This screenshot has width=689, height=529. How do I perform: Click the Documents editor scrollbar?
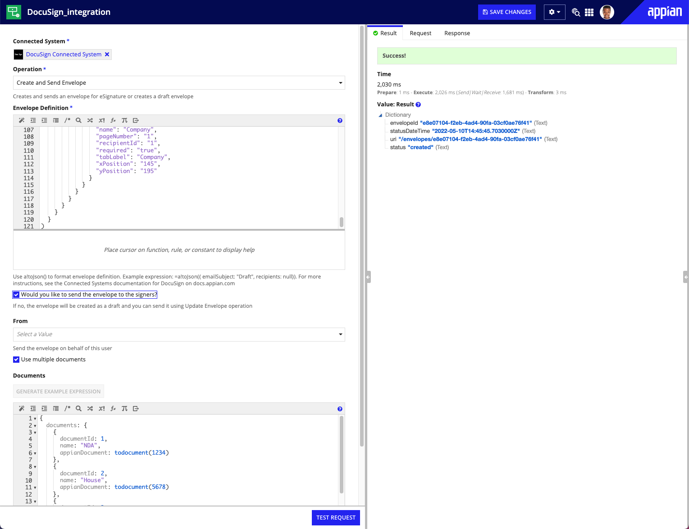(x=342, y=454)
